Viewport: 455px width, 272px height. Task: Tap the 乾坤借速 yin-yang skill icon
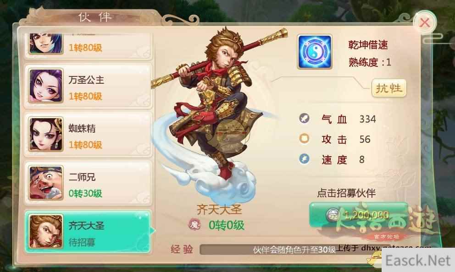[x=315, y=52]
